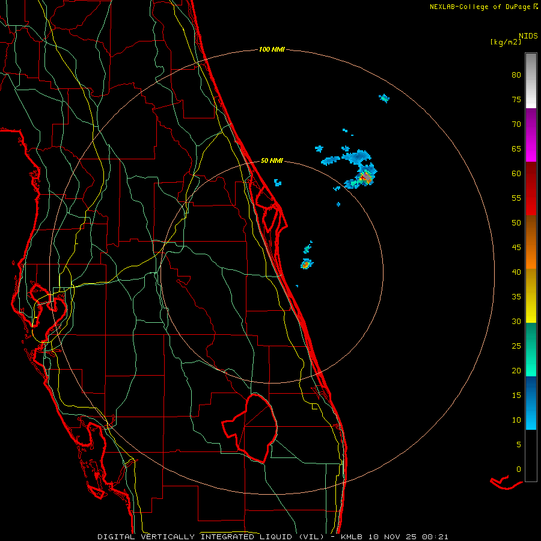The height and width of the screenshot is (541, 541).
Task: Click the 55 value on the color scale
Action: (x=516, y=198)
